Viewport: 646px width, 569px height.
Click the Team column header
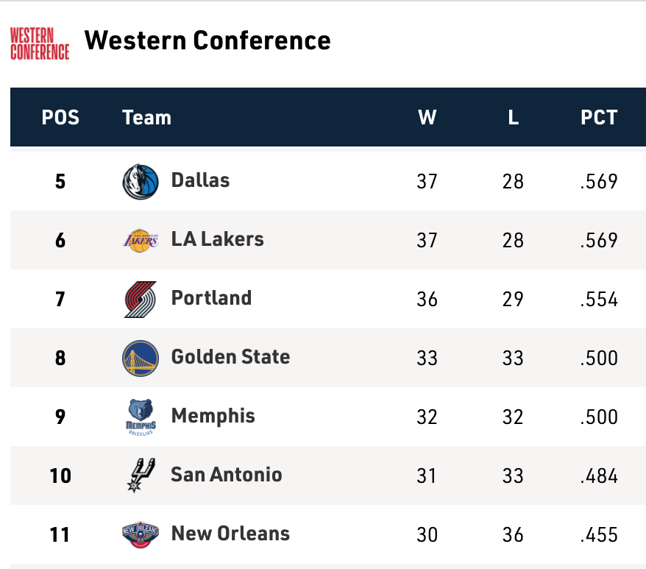click(146, 118)
